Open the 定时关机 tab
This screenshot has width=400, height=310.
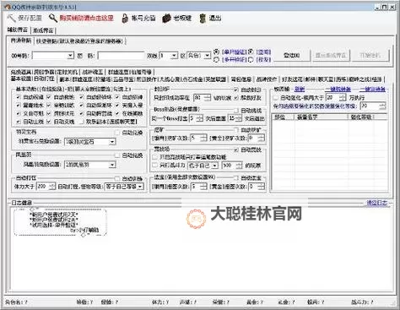pos(68,72)
